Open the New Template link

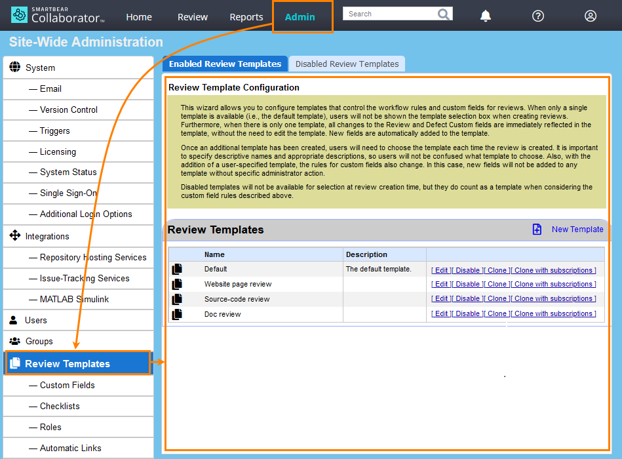point(577,229)
